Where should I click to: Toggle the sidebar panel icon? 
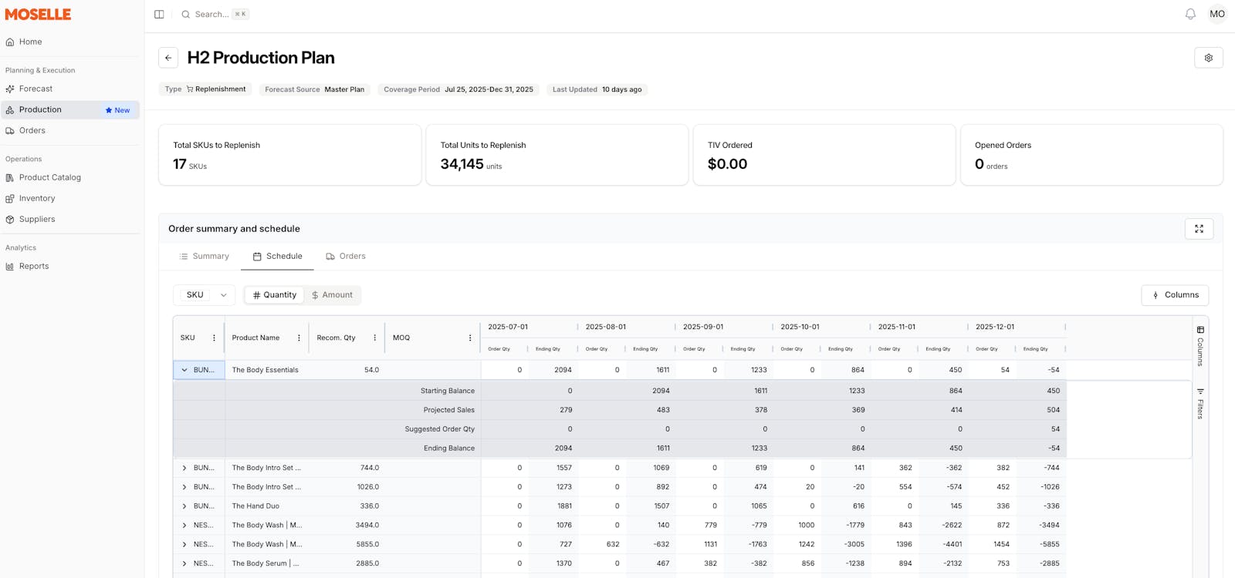159,14
